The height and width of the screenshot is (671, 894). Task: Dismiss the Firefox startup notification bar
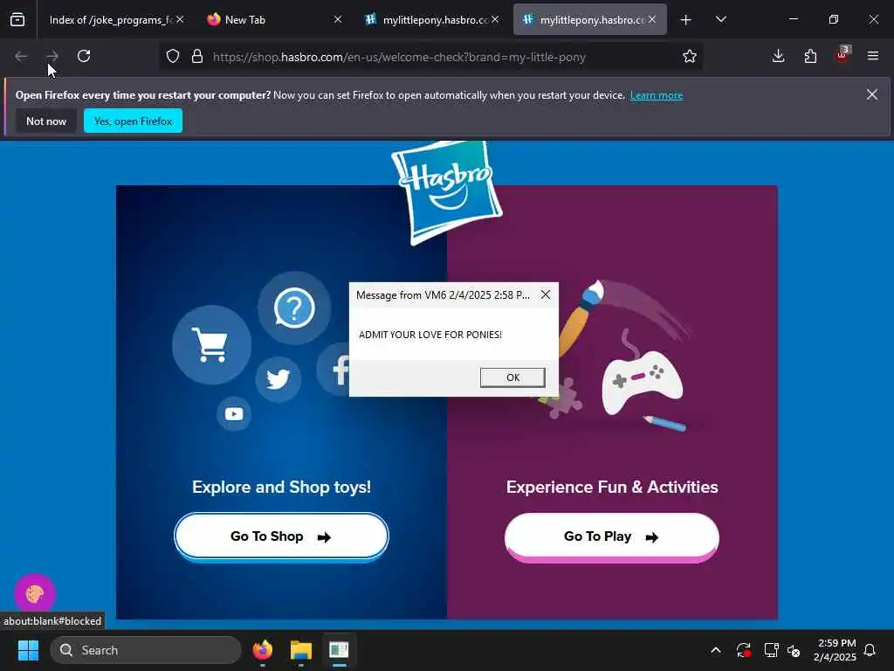872,94
